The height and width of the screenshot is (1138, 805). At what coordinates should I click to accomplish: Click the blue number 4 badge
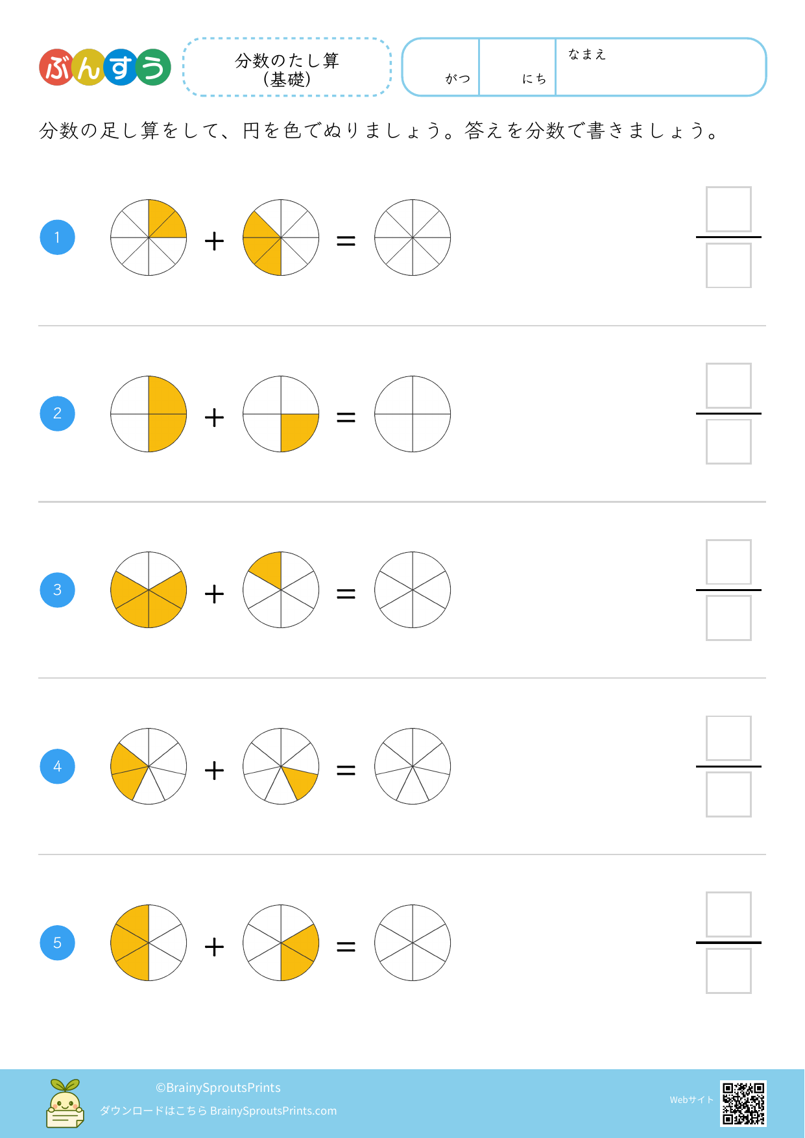(x=57, y=766)
